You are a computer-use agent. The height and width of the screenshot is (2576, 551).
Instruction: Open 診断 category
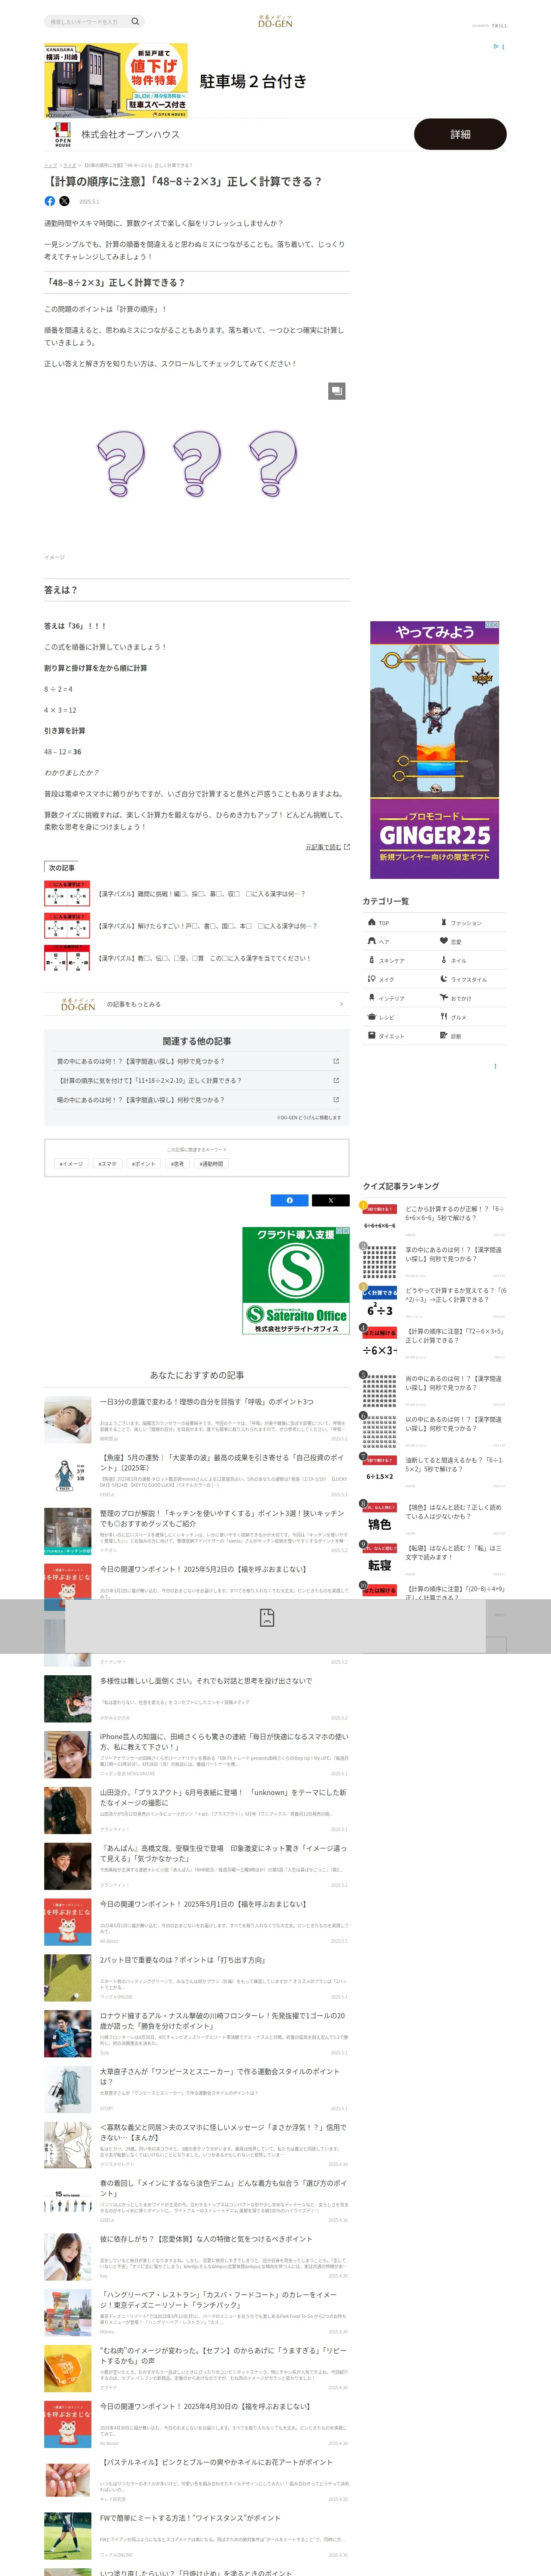[x=471, y=1036]
